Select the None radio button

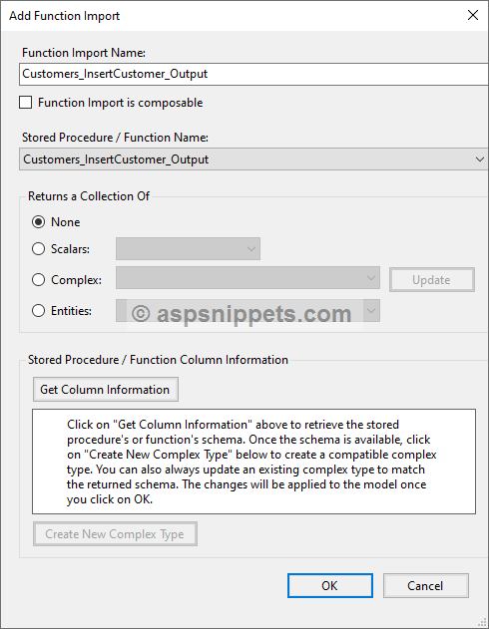(x=39, y=222)
